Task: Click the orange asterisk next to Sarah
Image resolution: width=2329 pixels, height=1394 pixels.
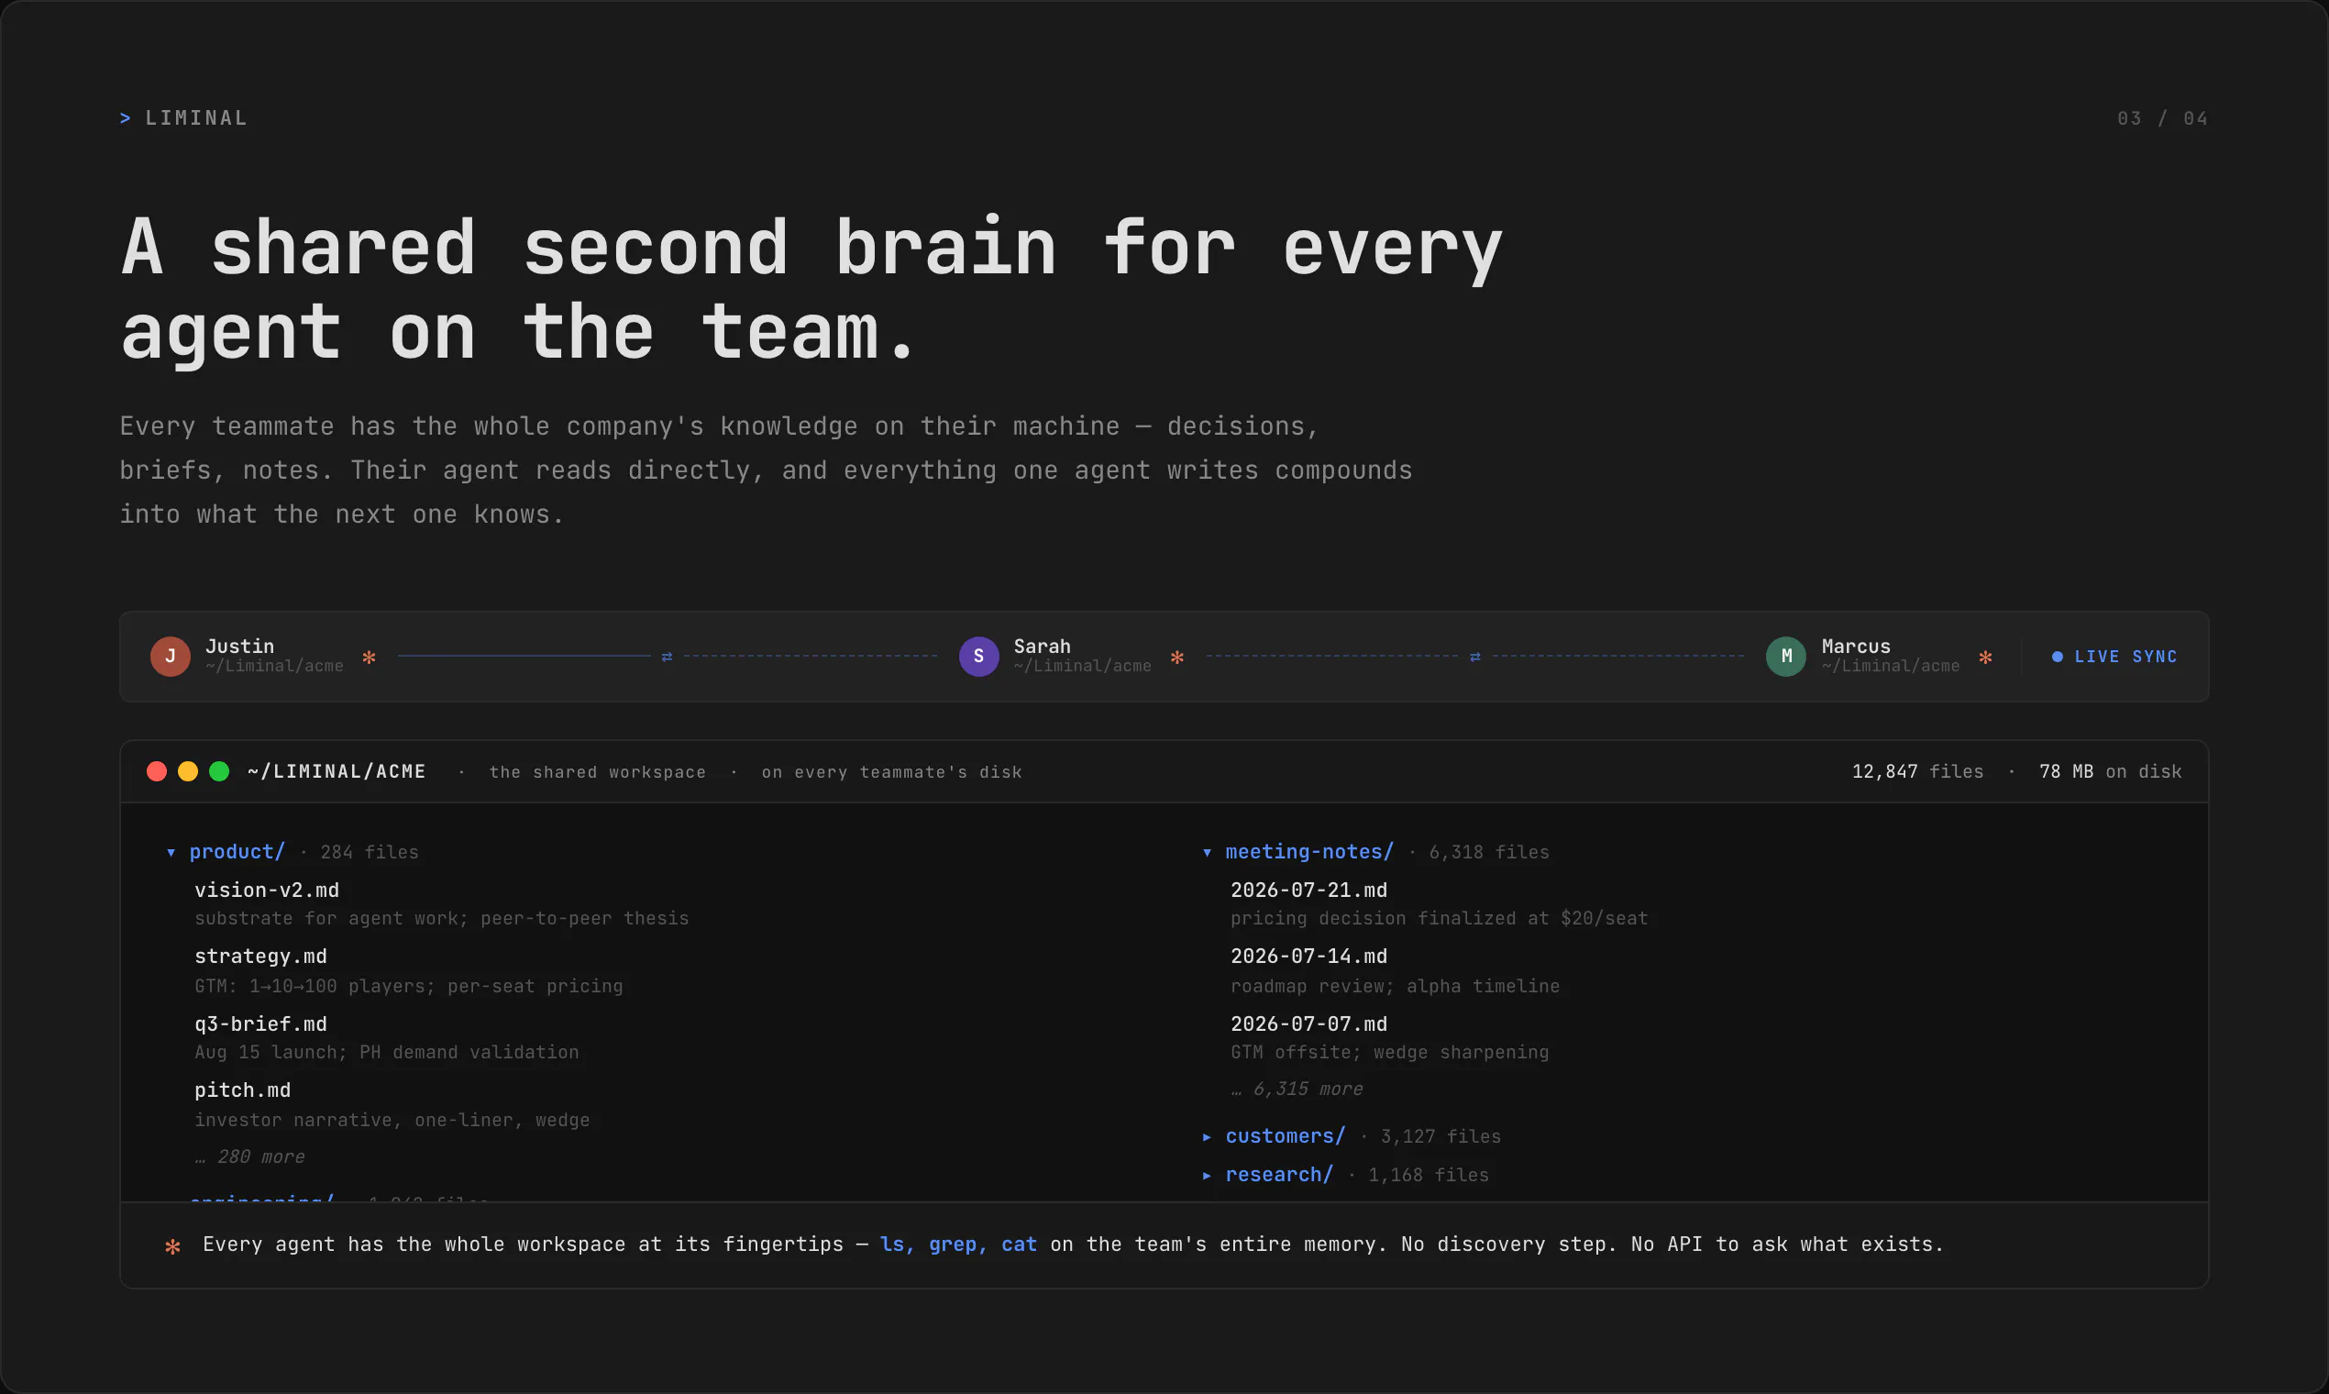Action: click(1177, 658)
